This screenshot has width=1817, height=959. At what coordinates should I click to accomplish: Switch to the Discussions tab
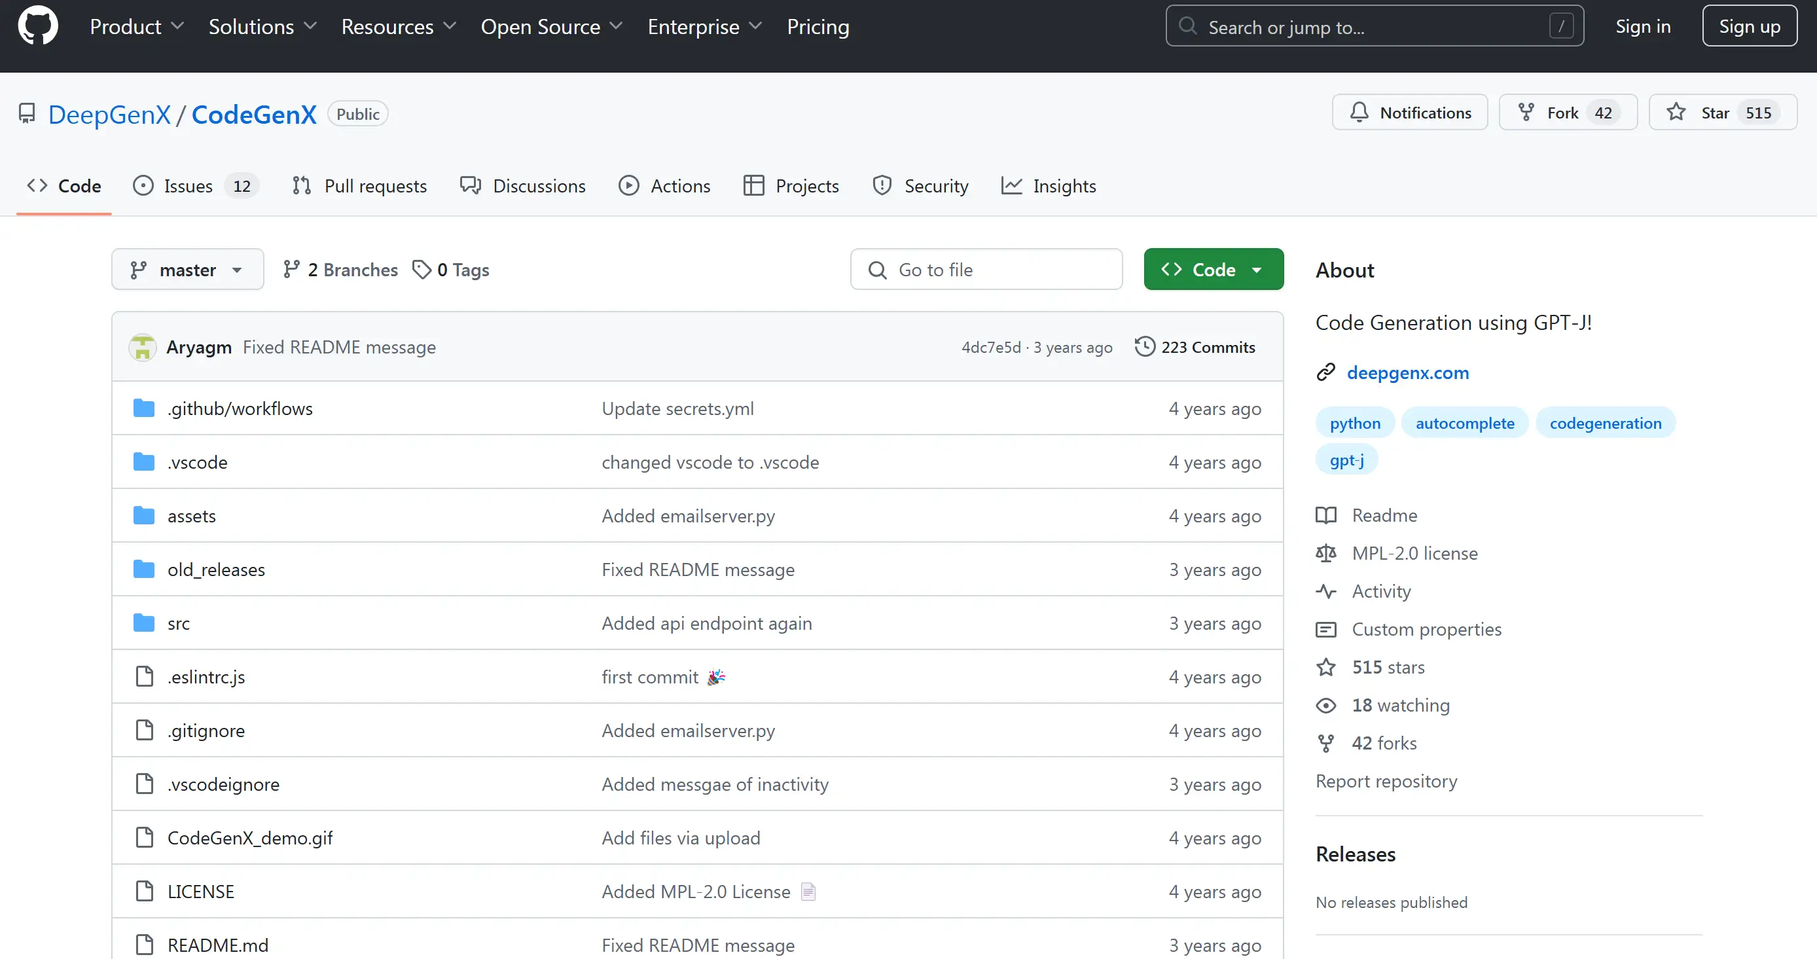[523, 187]
